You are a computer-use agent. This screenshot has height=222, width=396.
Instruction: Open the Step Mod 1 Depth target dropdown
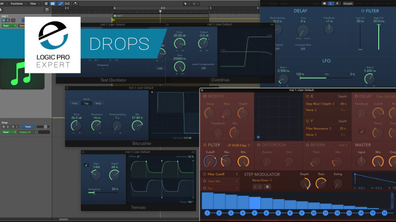(320, 104)
